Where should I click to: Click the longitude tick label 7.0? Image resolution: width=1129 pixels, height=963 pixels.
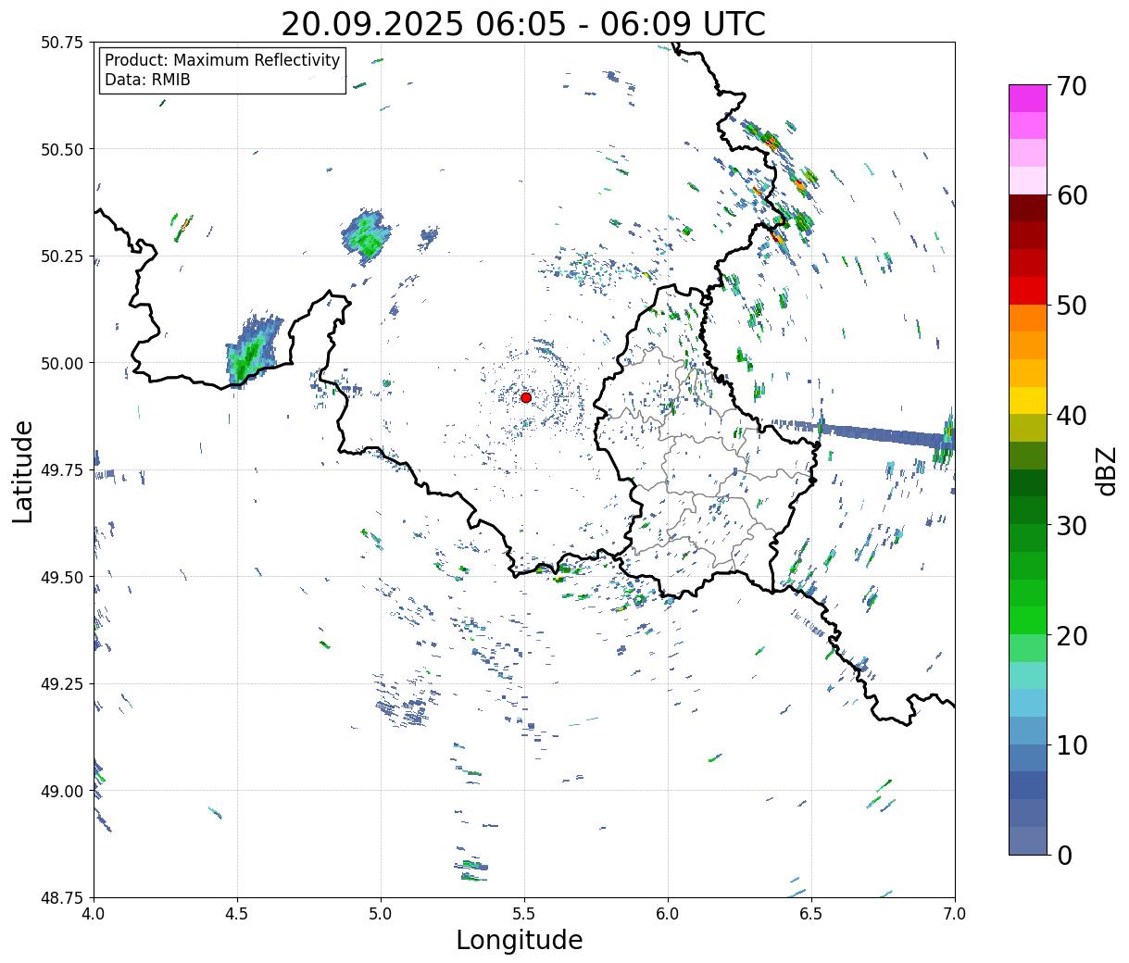pos(955,914)
